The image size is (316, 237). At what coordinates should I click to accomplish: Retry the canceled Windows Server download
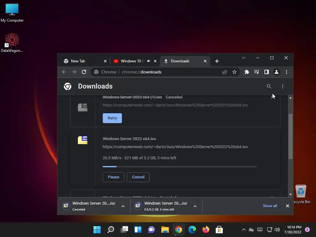click(x=112, y=118)
